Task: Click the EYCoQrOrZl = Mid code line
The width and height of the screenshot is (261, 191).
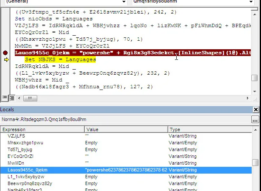Action: point(45,32)
